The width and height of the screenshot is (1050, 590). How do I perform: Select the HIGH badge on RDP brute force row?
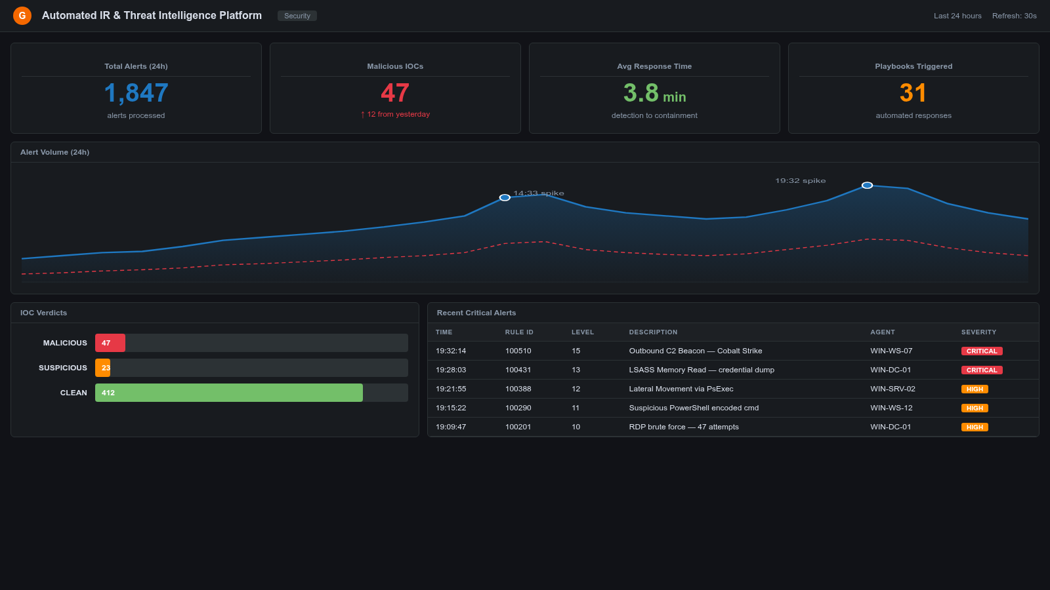(974, 427)
